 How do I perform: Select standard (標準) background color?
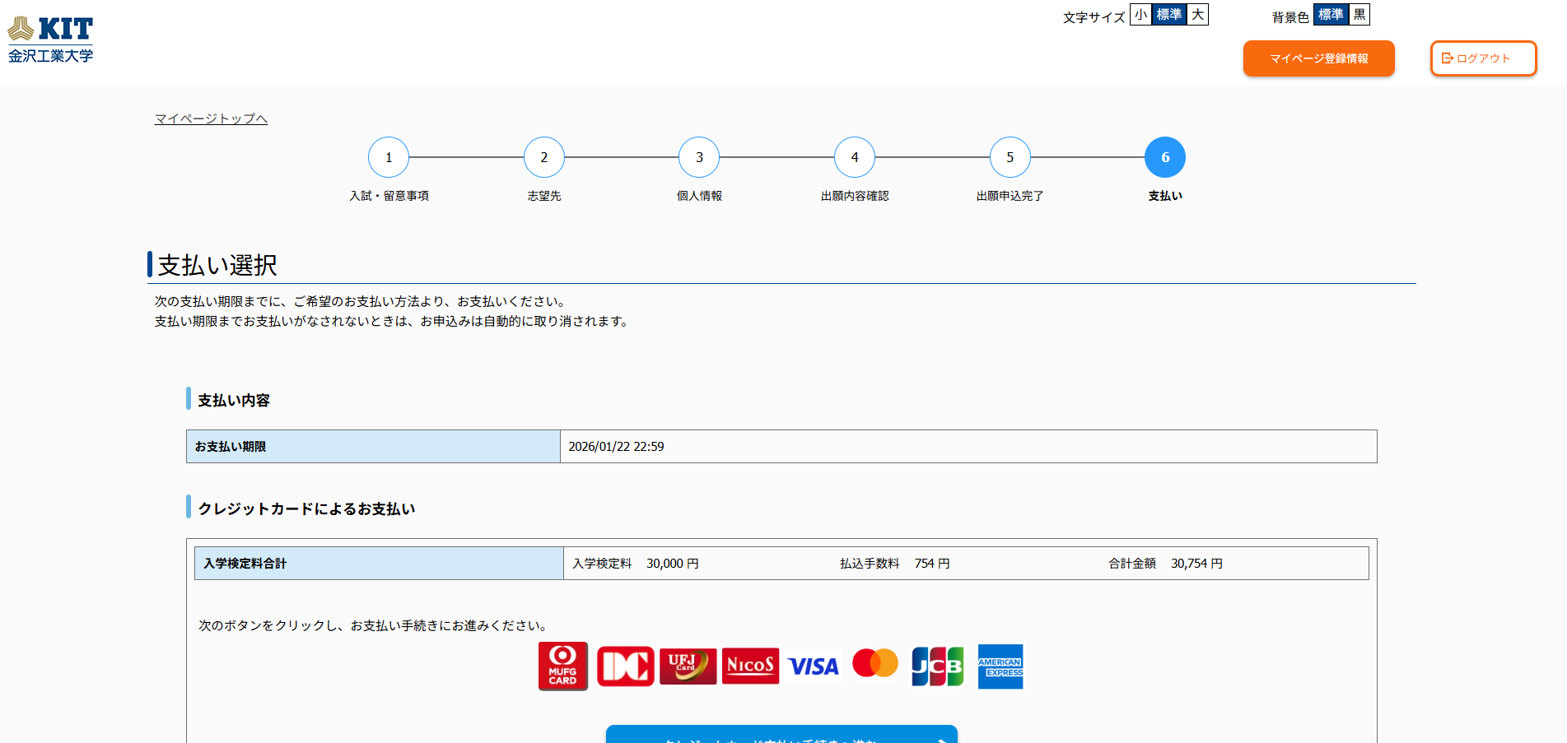(x=1331, y=15)
